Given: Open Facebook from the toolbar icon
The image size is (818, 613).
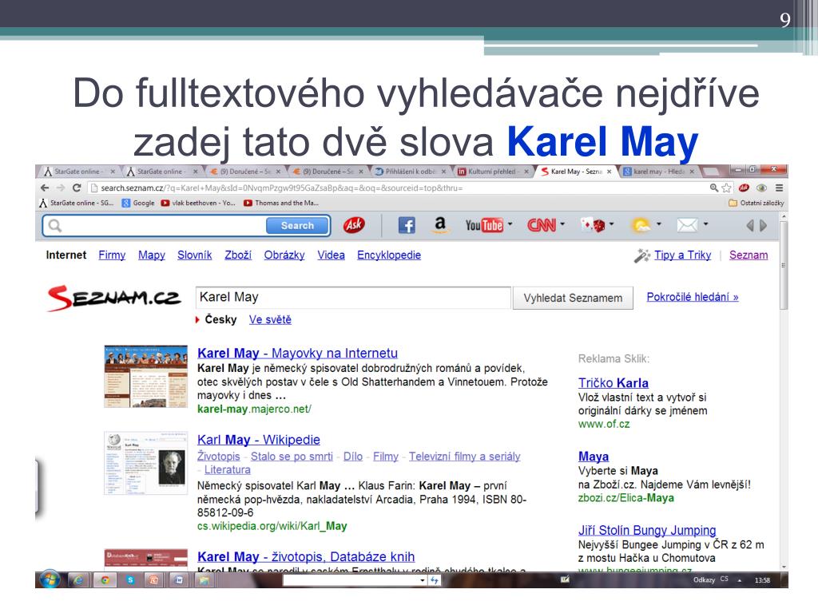Looking at the screenshot, I should pyautogui.click(x=407, y=225).
